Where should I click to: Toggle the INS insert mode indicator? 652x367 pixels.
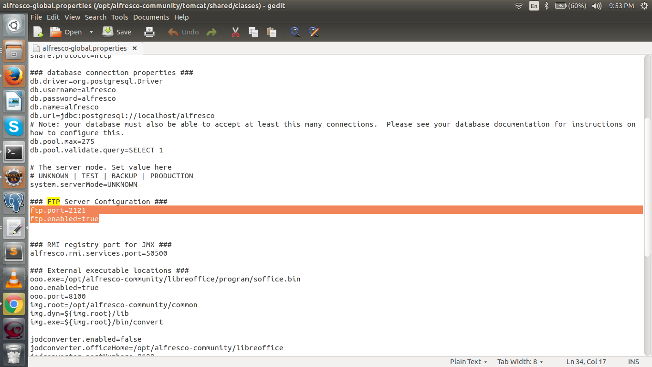tap(633, 362)
